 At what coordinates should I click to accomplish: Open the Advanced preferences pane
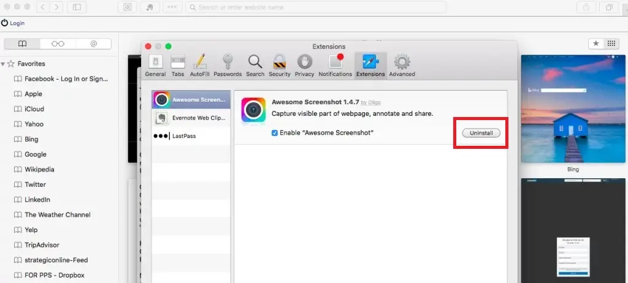click(402, 66)
